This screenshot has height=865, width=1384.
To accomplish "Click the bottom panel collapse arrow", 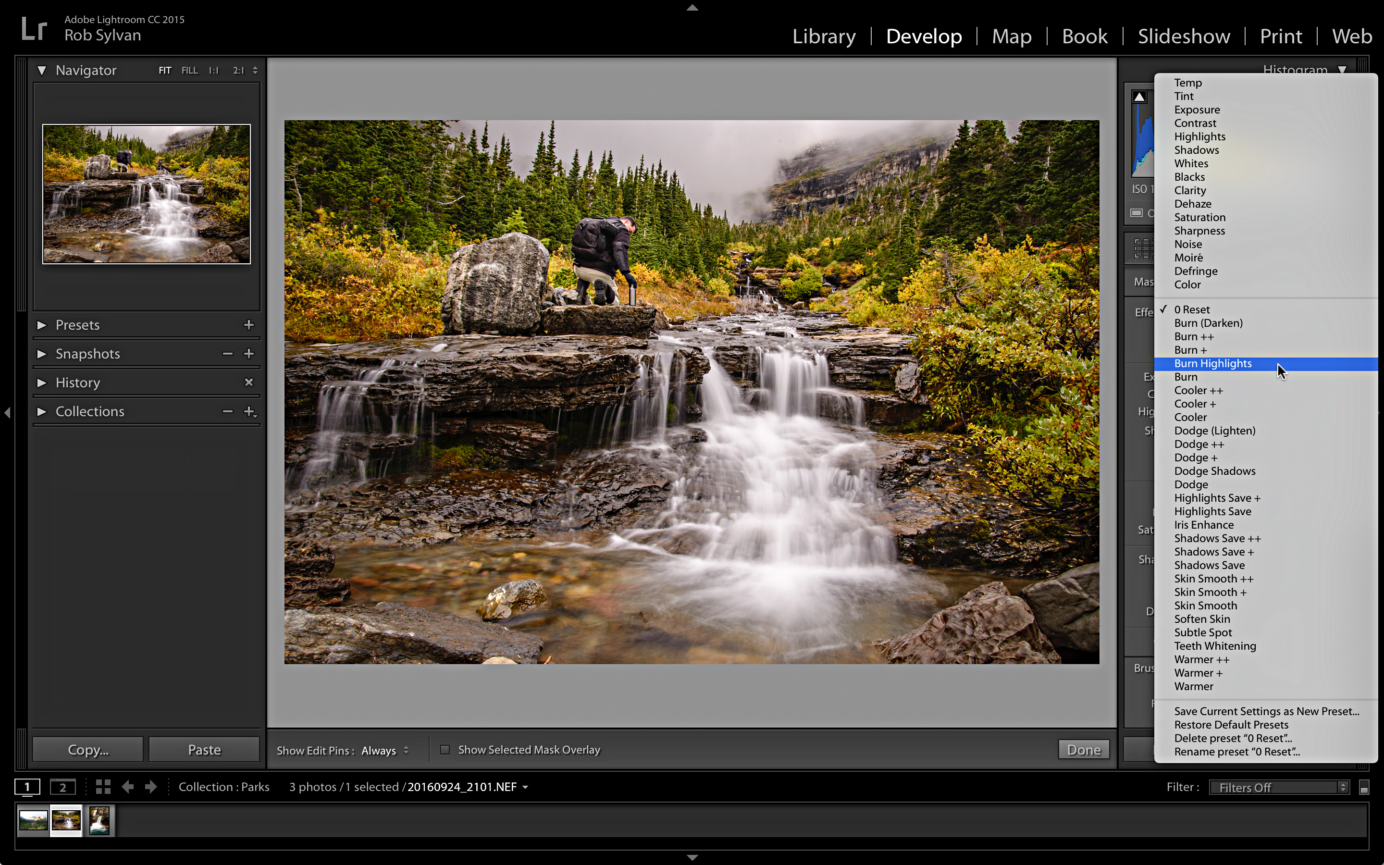I will pos(692,858).
